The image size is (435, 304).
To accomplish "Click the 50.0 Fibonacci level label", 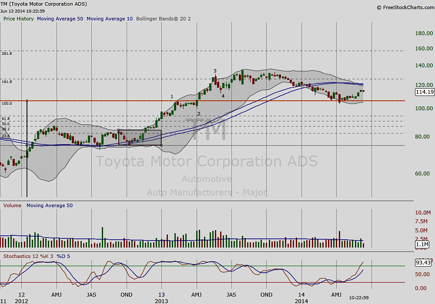I will pos(6,124).
